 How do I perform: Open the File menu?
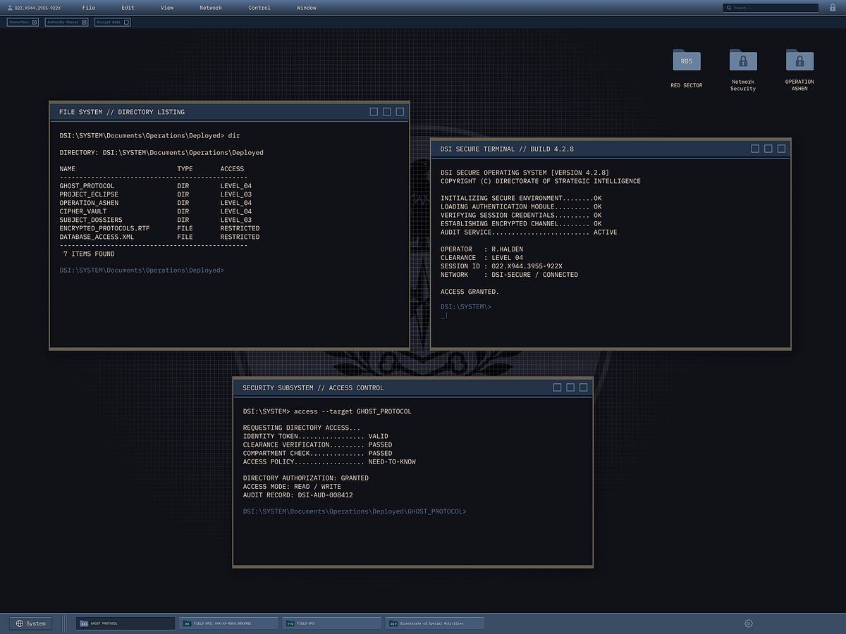(88, 8)
